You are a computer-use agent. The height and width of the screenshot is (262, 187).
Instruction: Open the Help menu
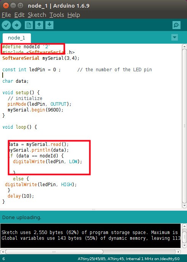tap(74, 15)
